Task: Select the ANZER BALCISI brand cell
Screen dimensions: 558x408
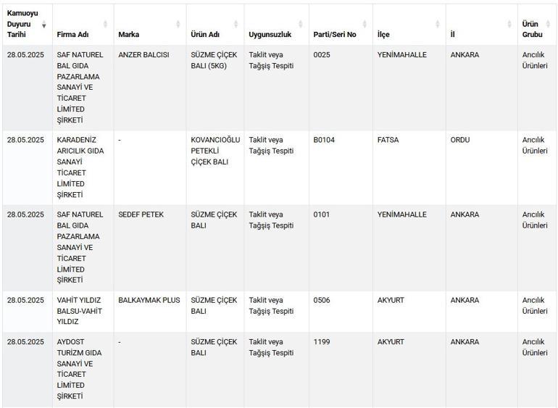Action: (143, 55)
